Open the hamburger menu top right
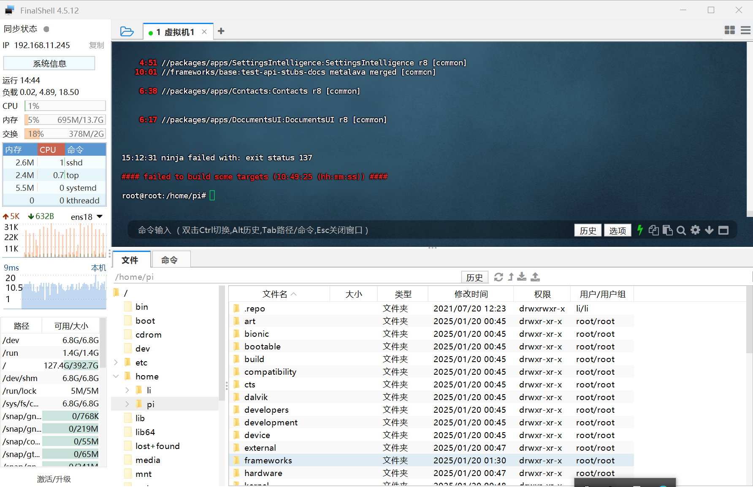 coord(745,30)
